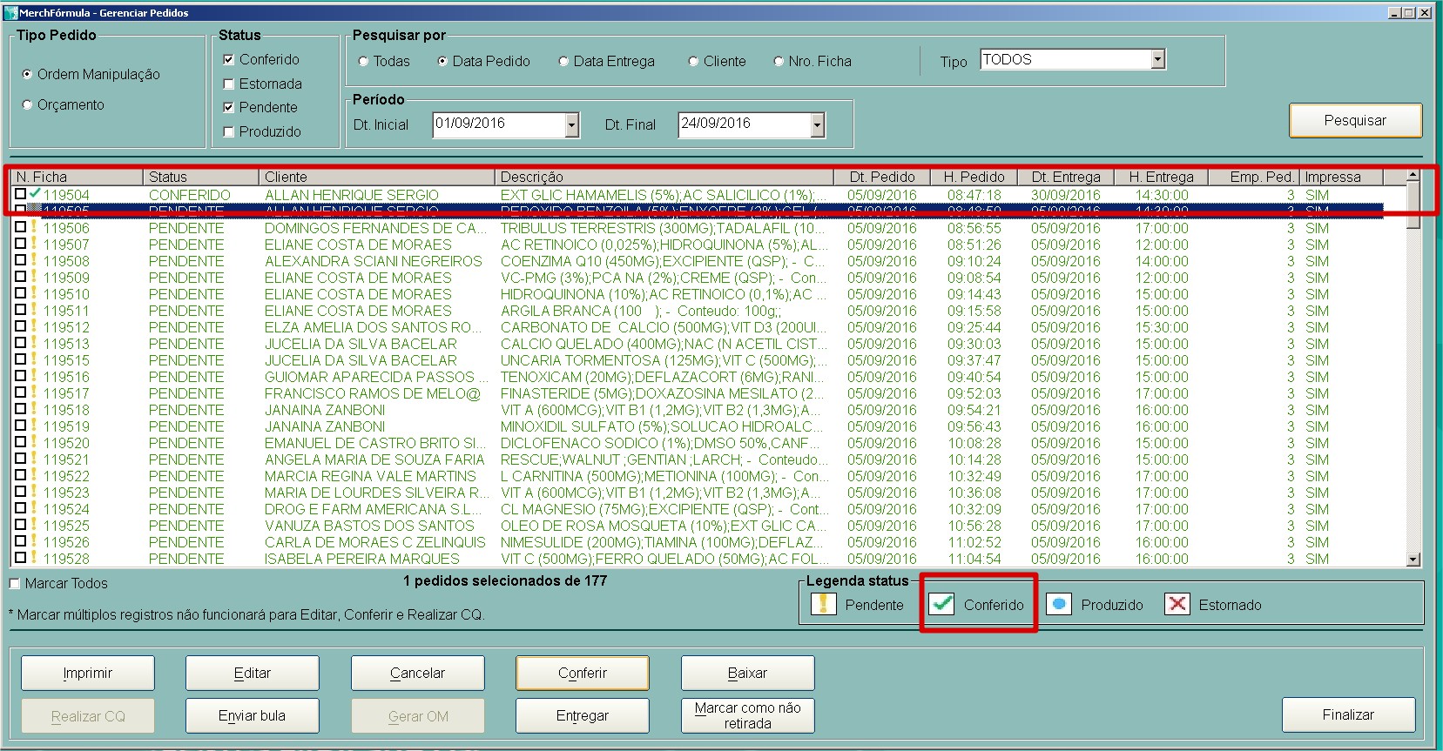The image size is (1443, 751).
Task: Enable the Estornada status checkbox
Action: (x=229, y=84)
